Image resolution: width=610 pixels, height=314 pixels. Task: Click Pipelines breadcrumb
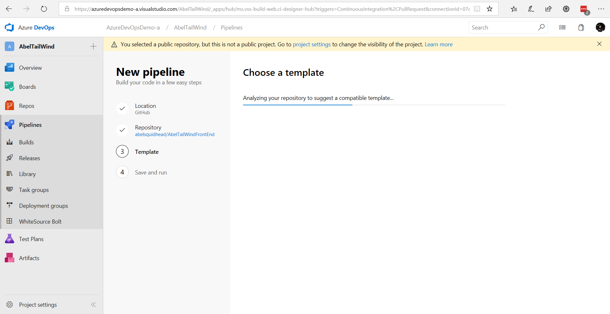(232, 28)
